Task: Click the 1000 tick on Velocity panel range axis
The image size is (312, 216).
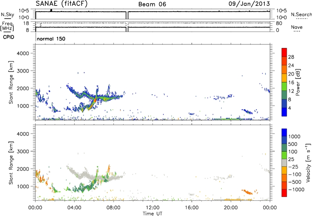Action: pos(23,186)
